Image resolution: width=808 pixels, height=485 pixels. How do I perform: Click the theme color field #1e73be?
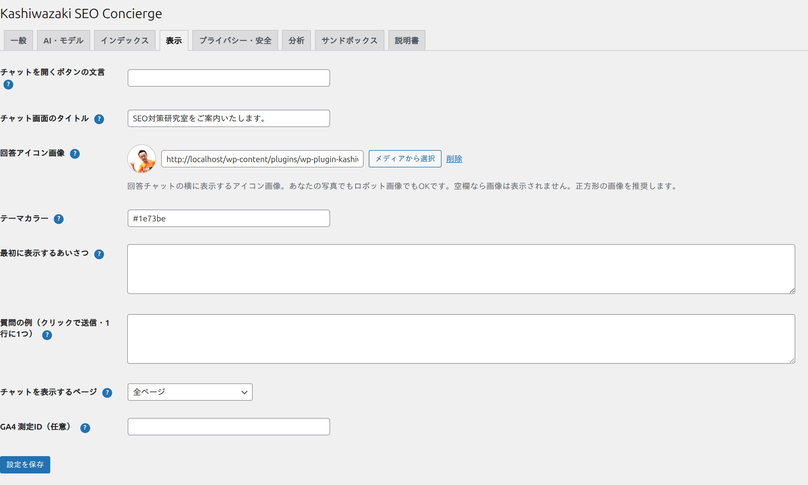pyautogui.click(x=229, y=218)
